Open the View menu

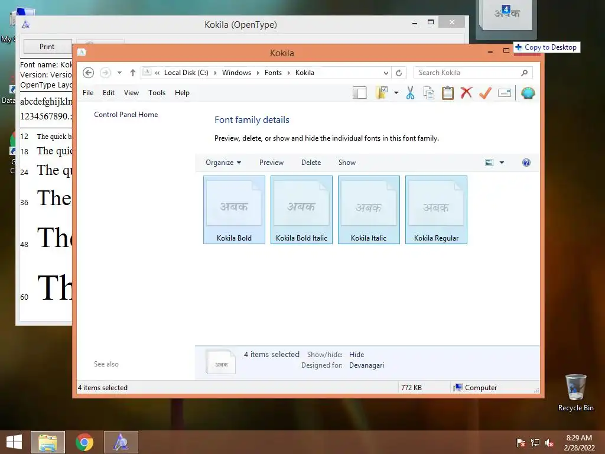point(131,93)
